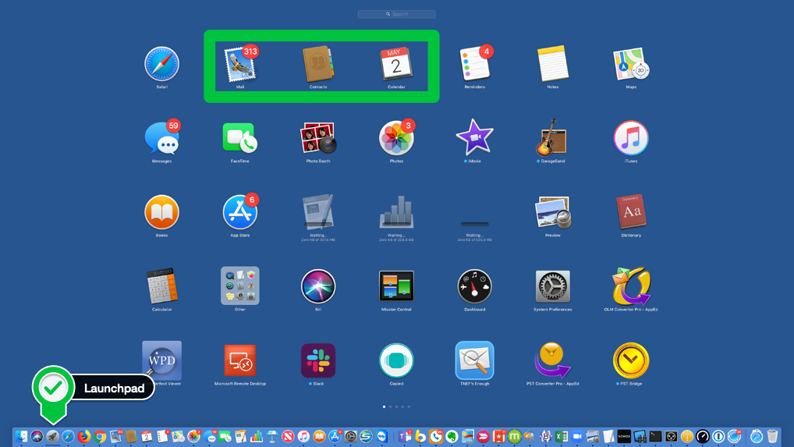794x447 pixels.
Task: Click the waiting download of 525.8 MB
Action: point(474,224)
